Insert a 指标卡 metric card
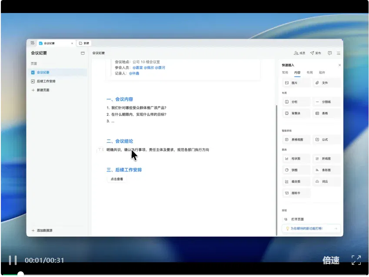 point(296,193)
